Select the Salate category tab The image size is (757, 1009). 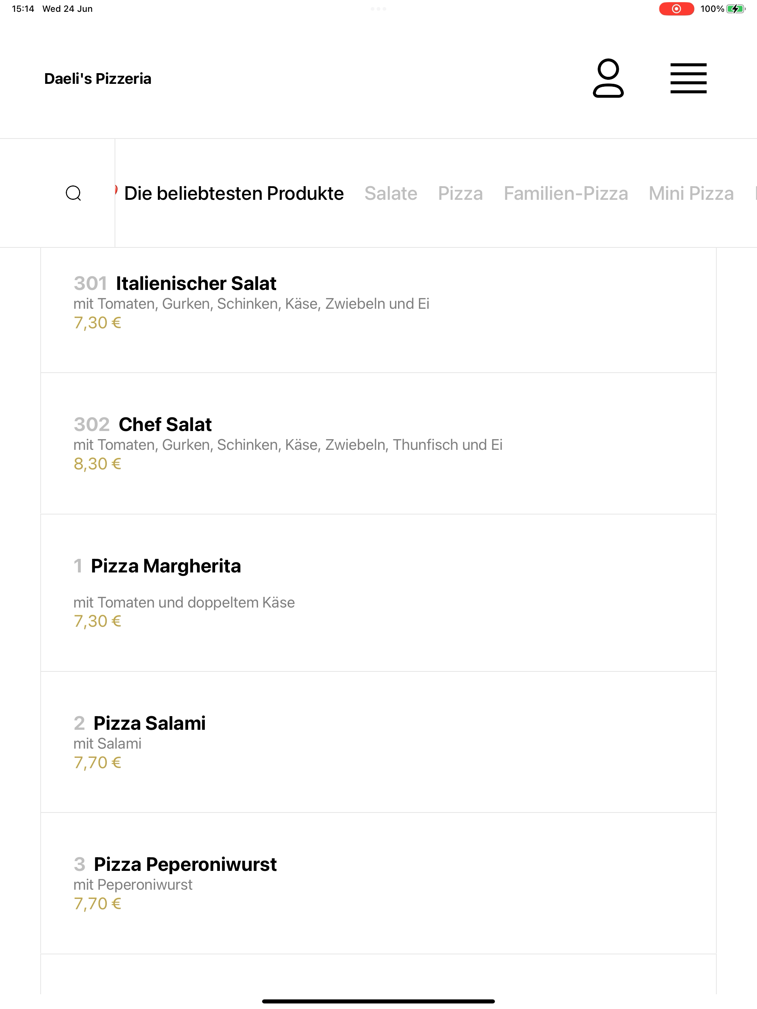click(391, 194)
